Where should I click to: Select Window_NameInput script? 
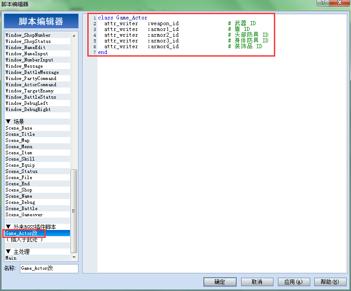[x=37, y=54]
